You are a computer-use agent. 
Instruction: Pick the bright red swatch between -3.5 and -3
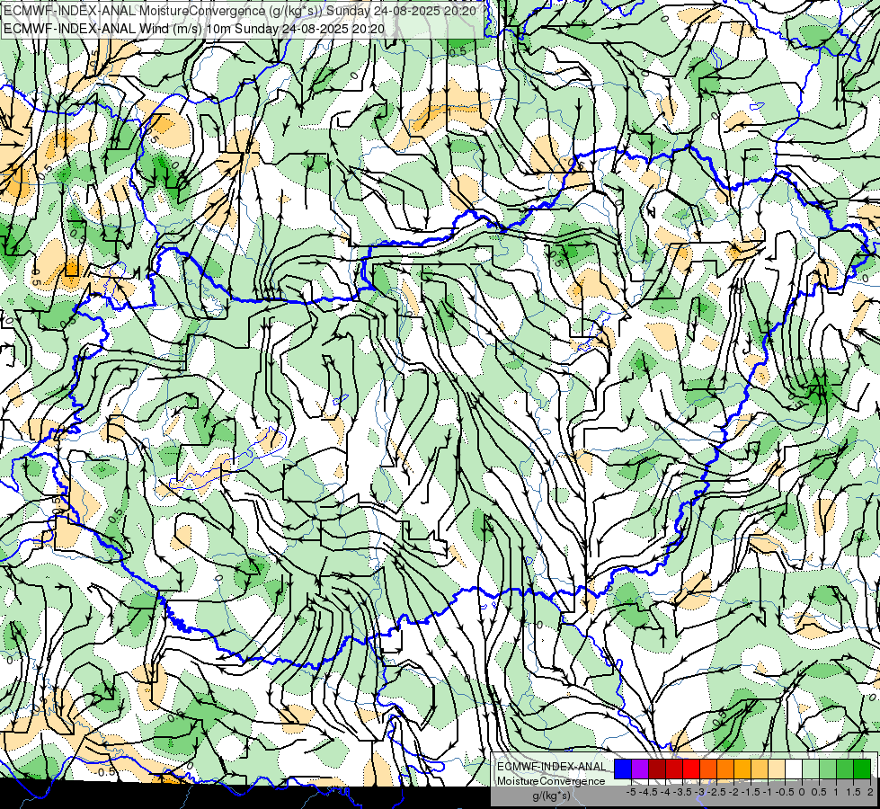click(x=691, y=769)
